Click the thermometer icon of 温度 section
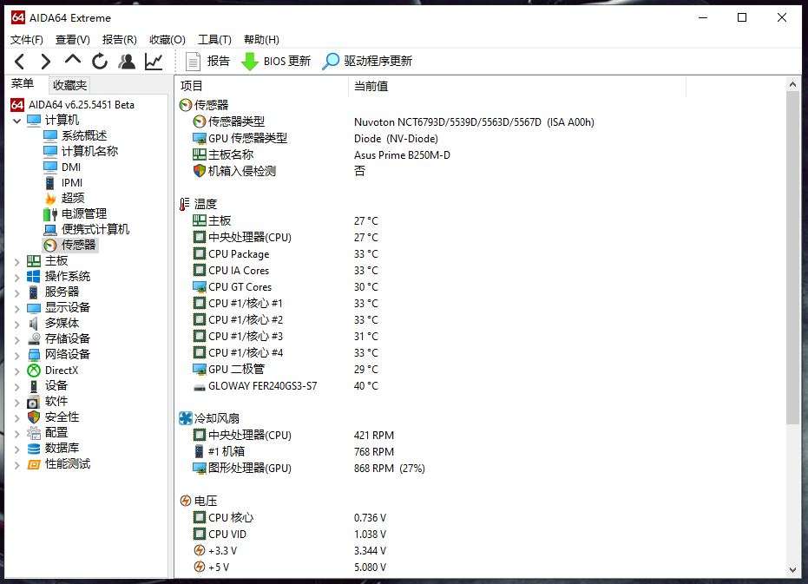Screen dimensions: 808x584 [x=184, y=205]
